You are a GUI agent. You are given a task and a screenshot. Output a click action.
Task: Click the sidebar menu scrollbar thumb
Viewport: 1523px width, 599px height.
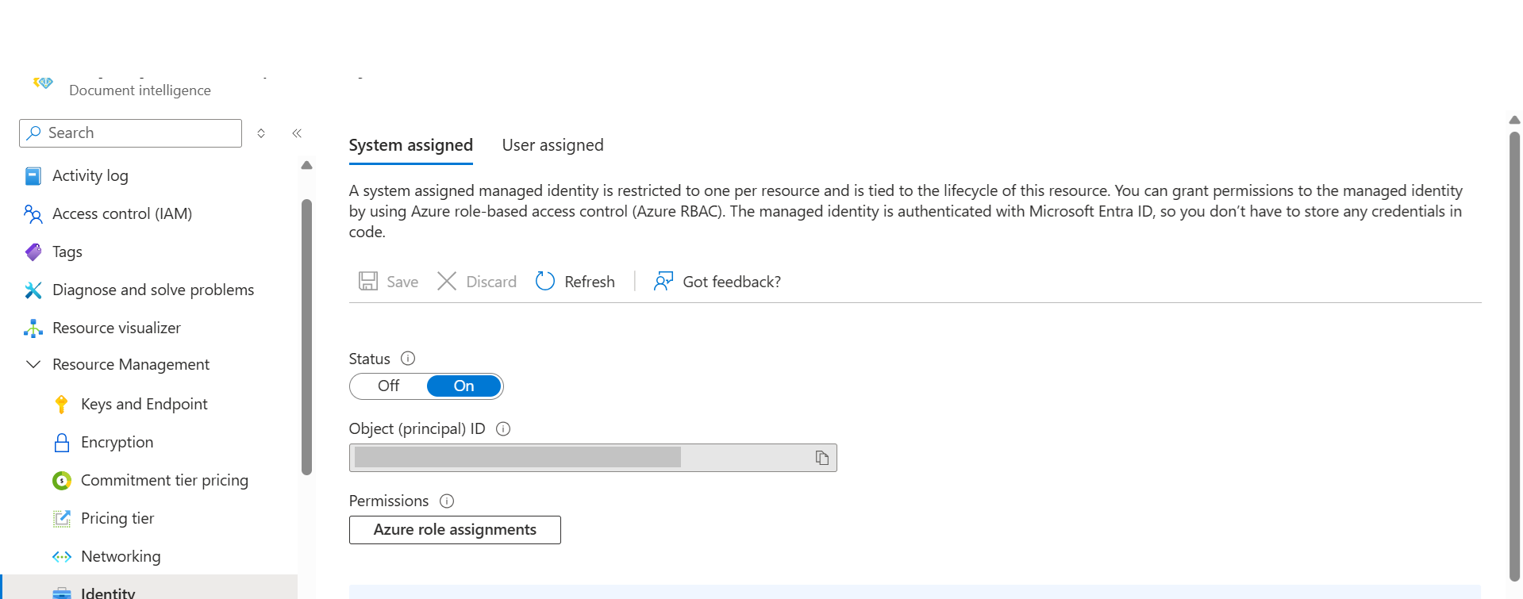coord(307,337)
